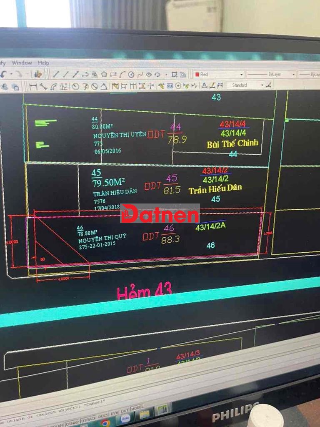Select the Line draw tool
This screenshot has height=427, width=320.
(56, 74)
